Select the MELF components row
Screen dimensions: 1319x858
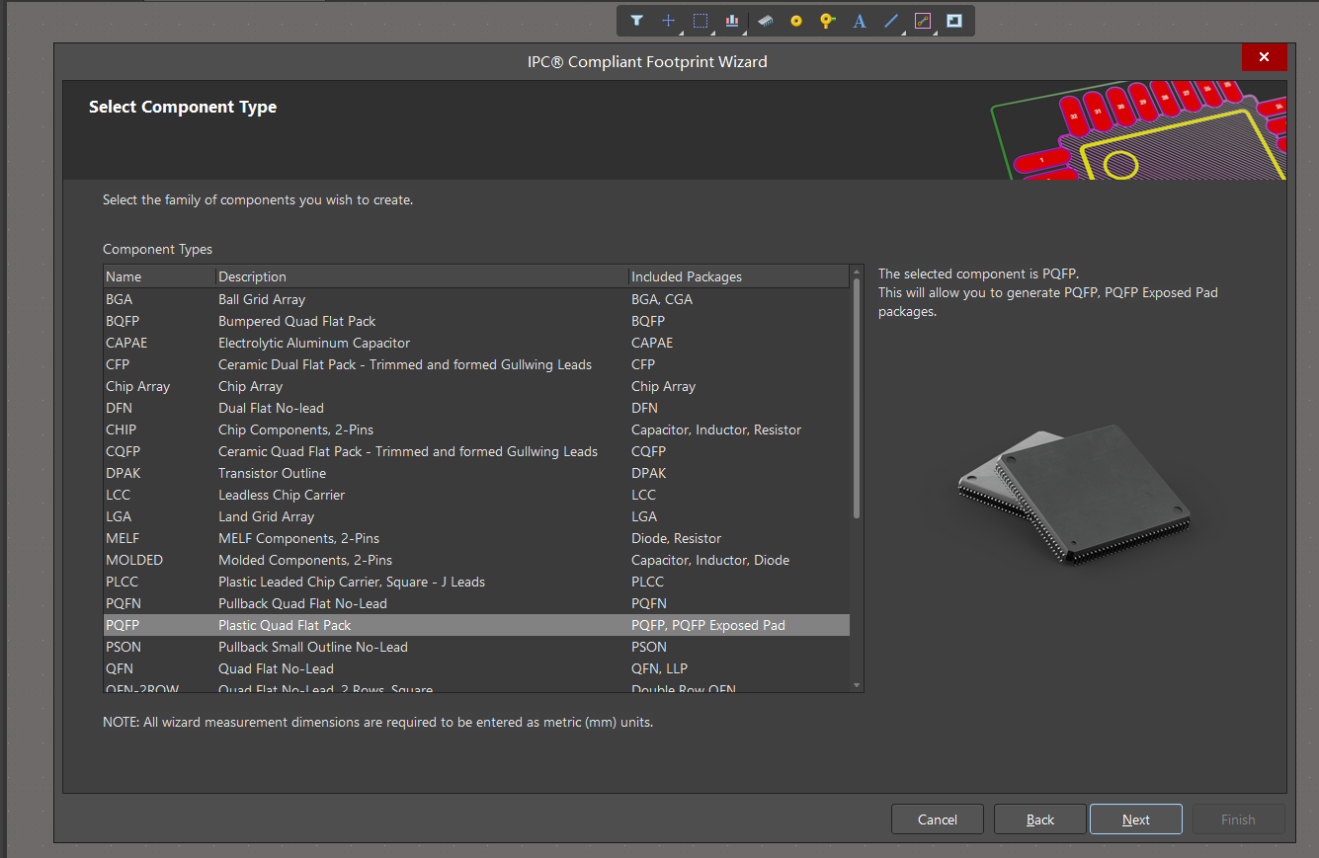tap(476, 538)
